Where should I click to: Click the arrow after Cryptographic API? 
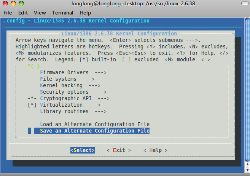coord(104,98)
